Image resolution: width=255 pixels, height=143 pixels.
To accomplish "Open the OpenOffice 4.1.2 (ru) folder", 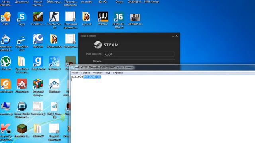I will tap(22, 62).
